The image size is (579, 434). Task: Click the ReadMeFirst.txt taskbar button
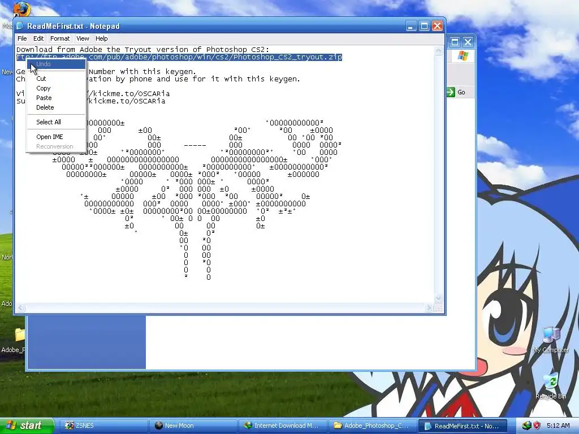(x=463, y=426)
